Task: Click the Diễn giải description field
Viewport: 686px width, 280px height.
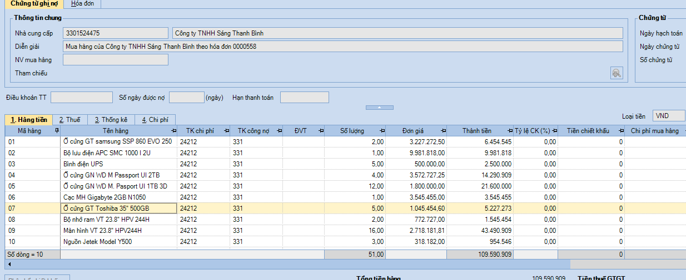Action: point(342,47)
